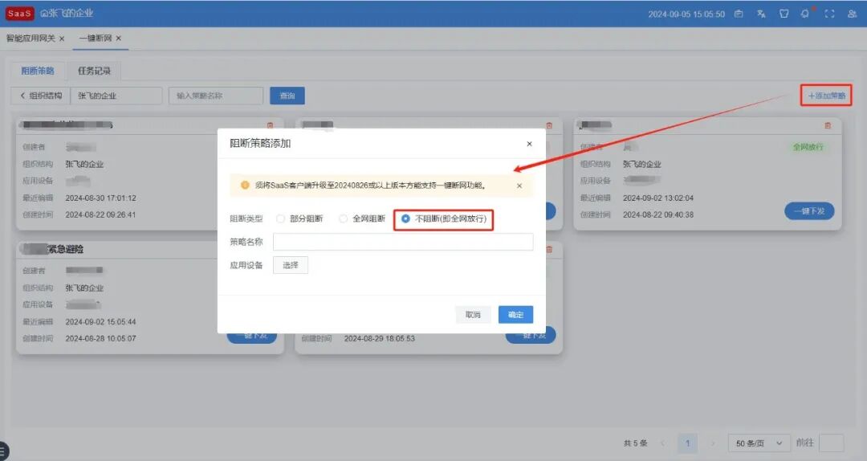
Task: Focus the 策略名称 input field
Action: [x=403, y=242]
